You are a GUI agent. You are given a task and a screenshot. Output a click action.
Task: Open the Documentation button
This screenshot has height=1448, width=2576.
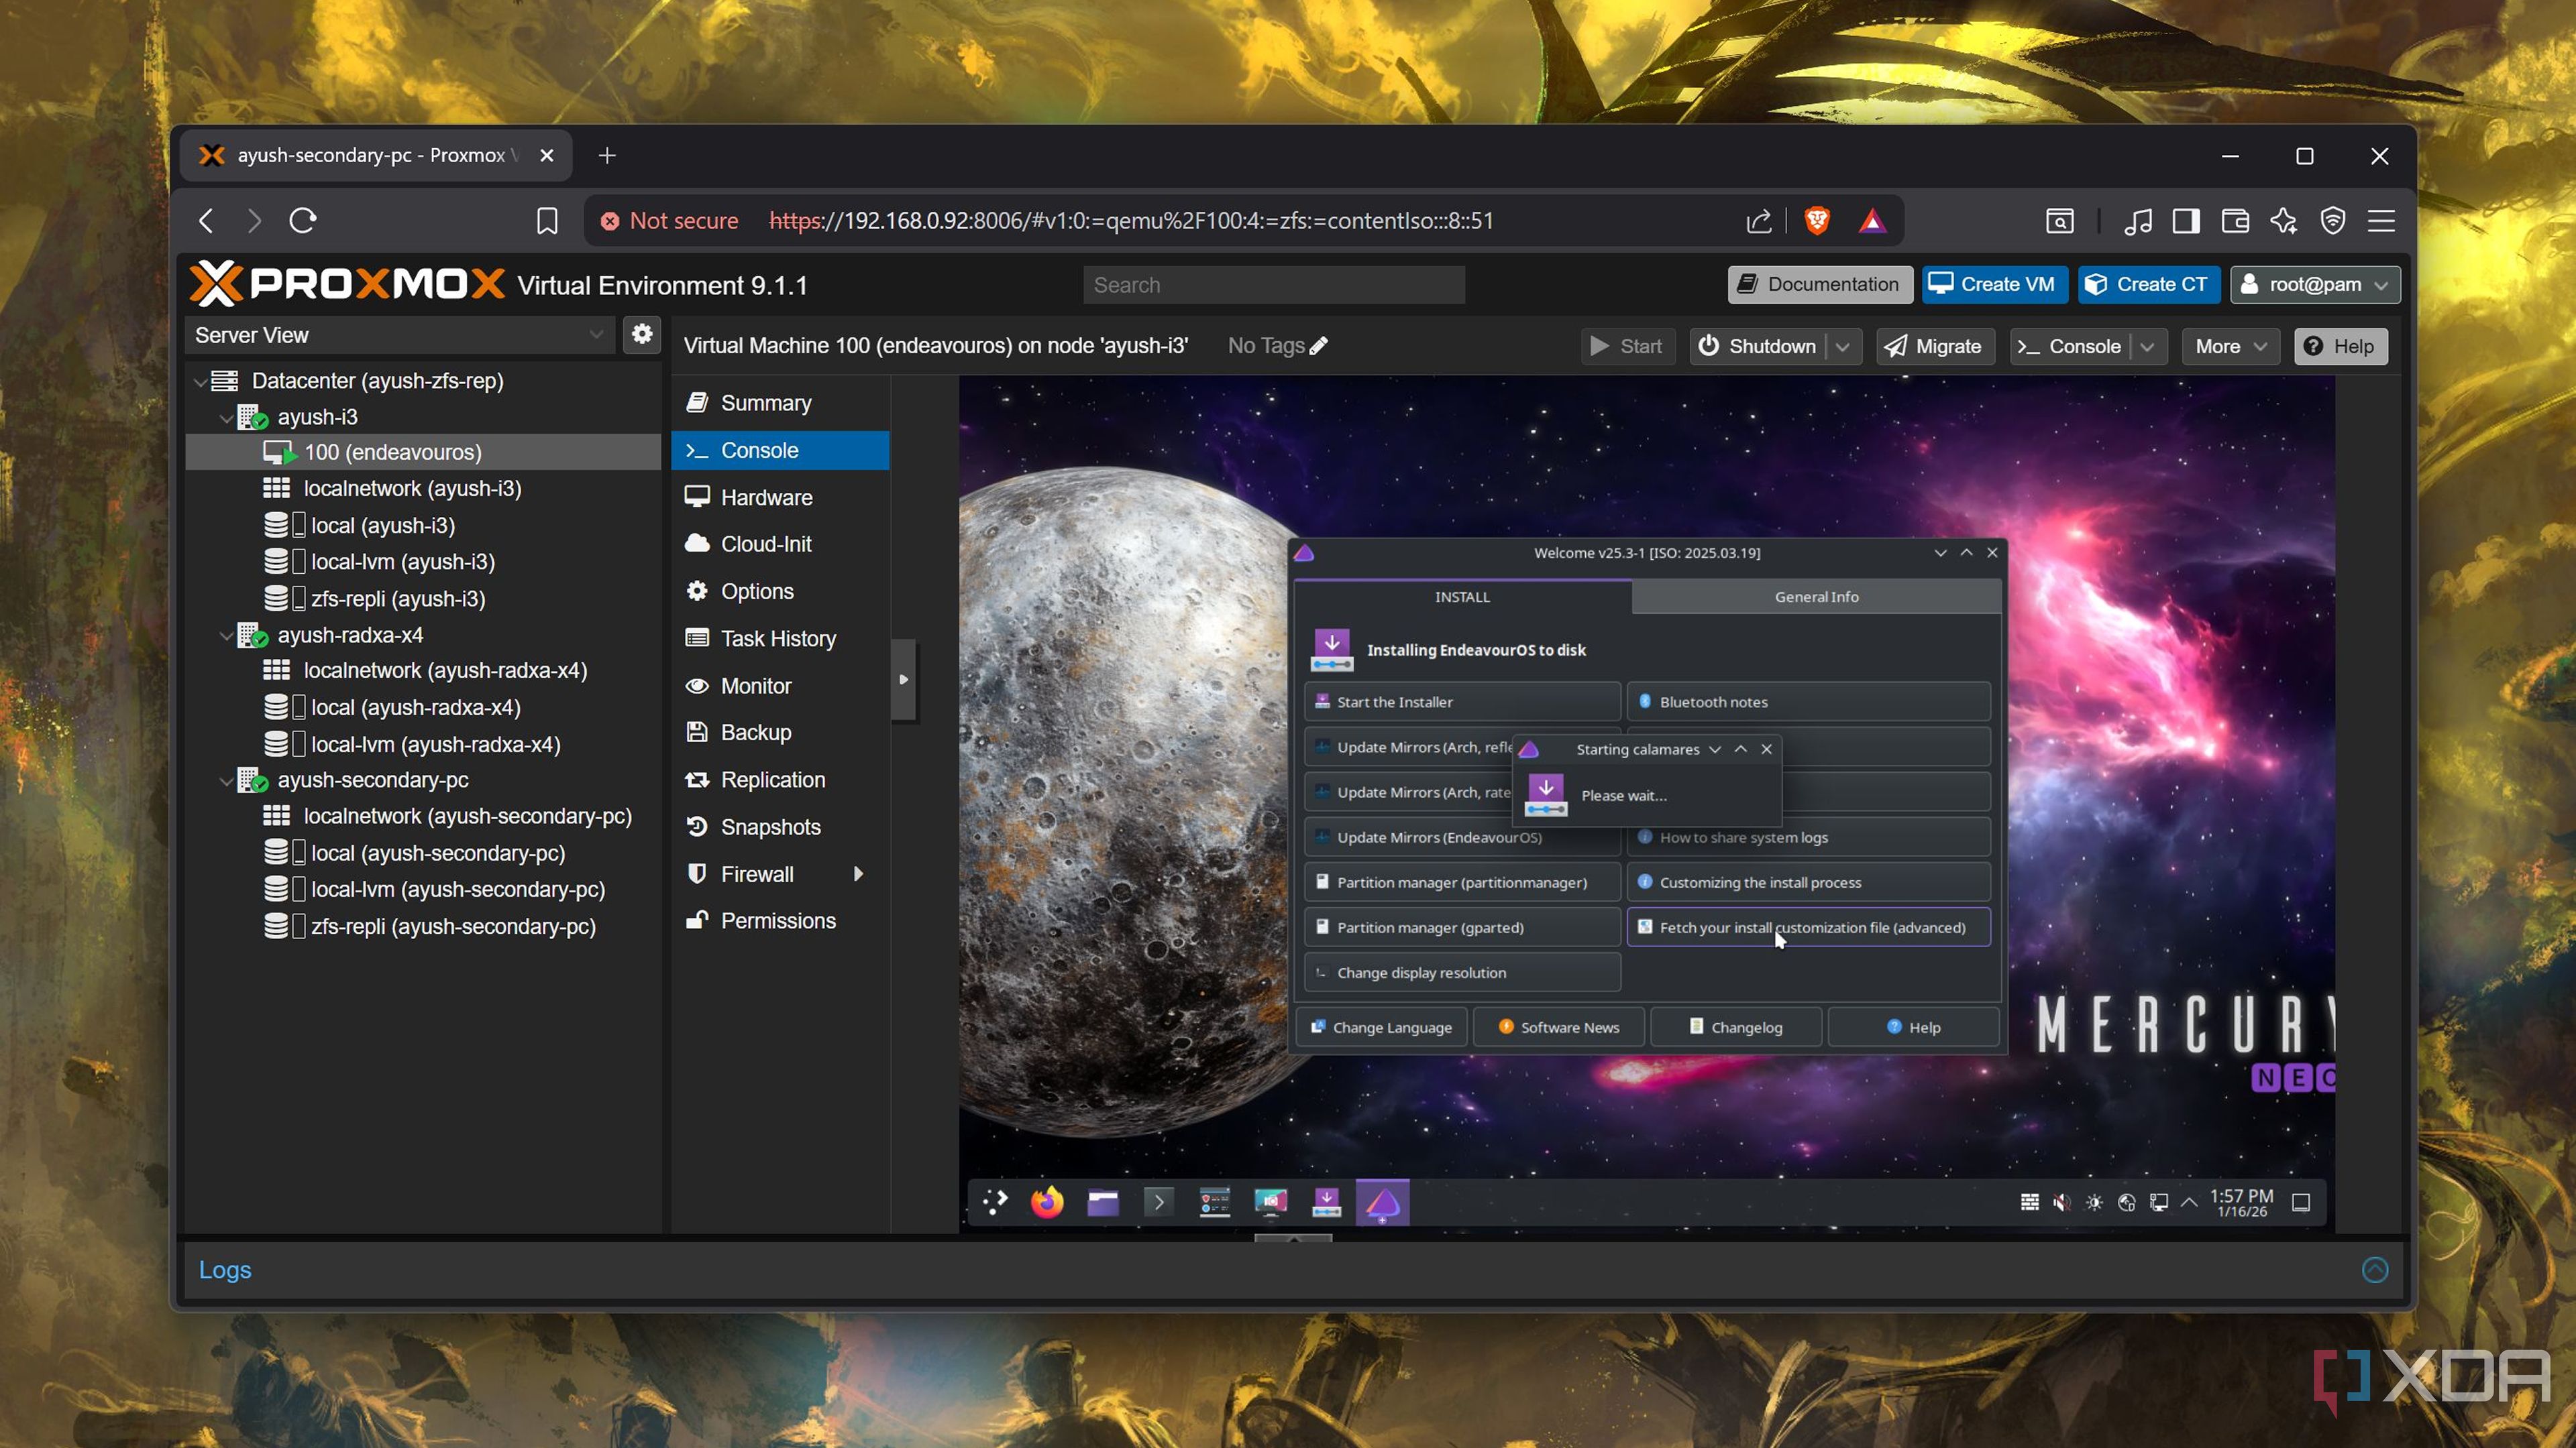pyautogui.click(x=1820, y=285)
